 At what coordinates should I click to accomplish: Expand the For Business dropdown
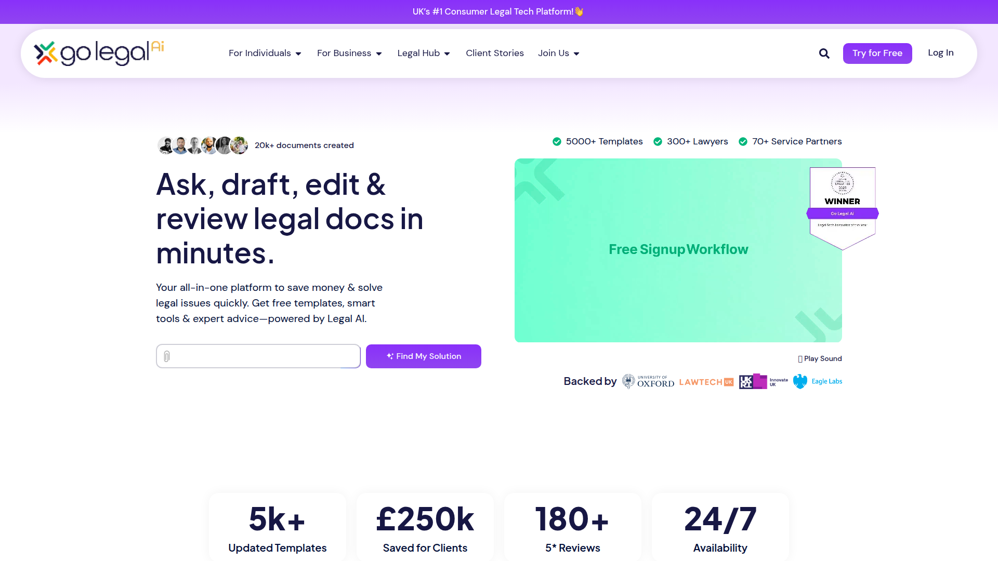point(349,53)
